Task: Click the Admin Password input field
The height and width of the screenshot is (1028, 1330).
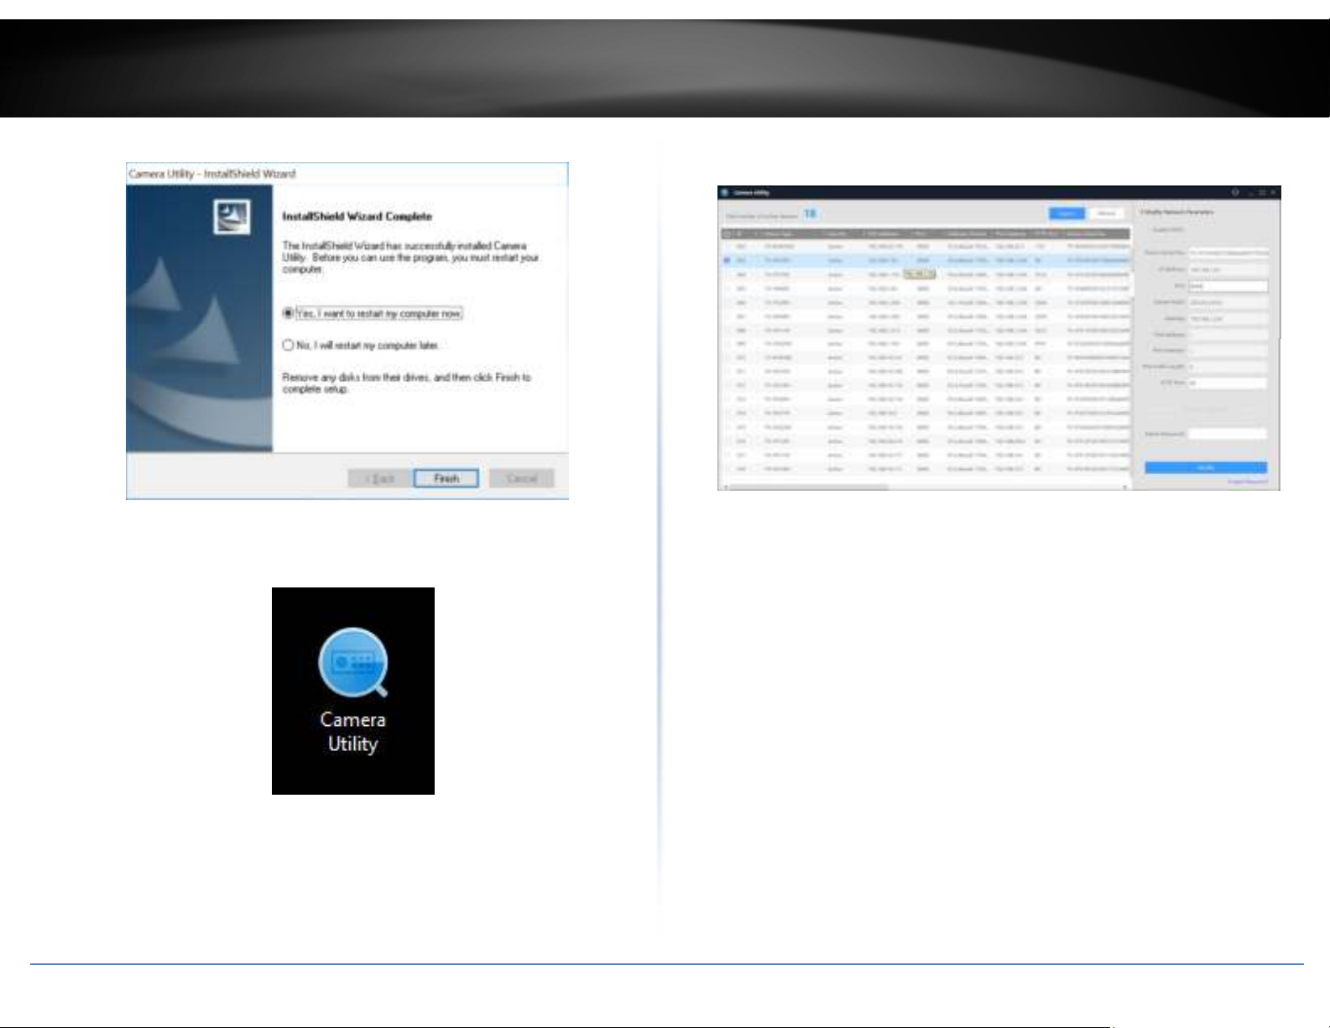Action: tap(1227, 434)
